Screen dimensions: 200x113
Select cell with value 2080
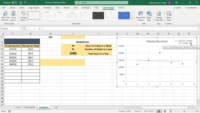73,53
